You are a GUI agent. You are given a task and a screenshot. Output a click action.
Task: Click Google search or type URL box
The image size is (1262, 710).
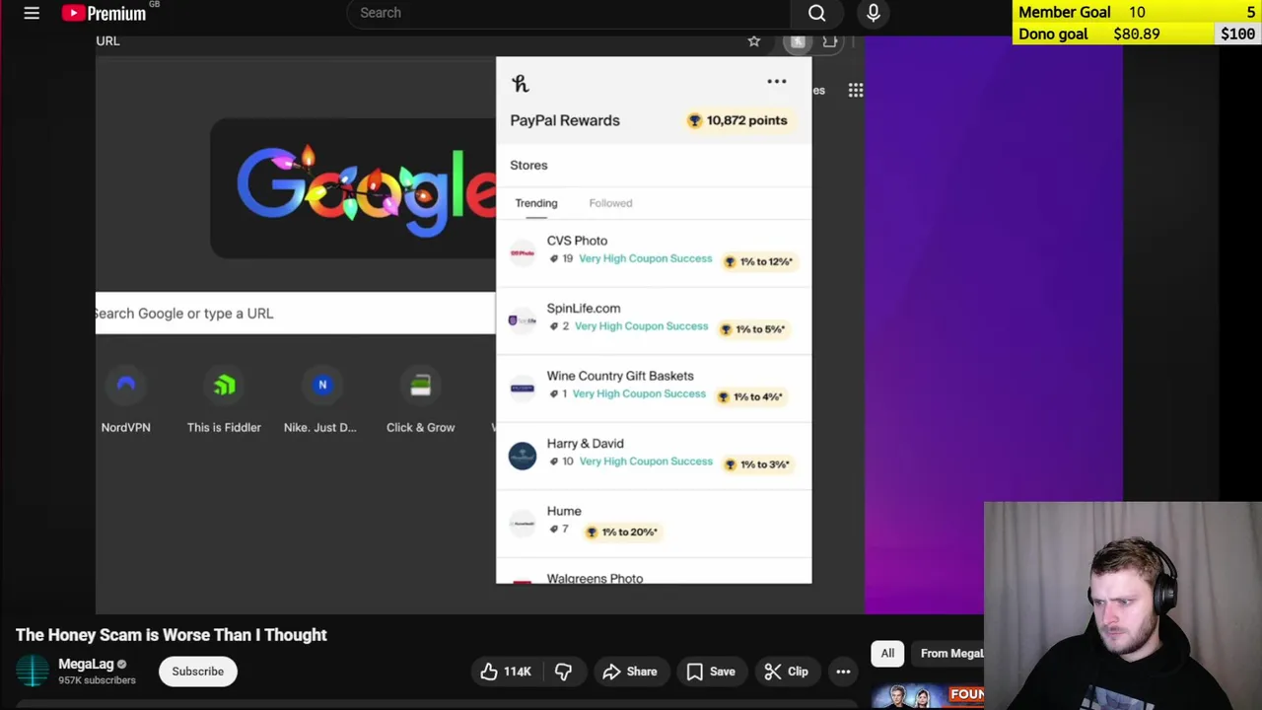(x=295, y=314)
